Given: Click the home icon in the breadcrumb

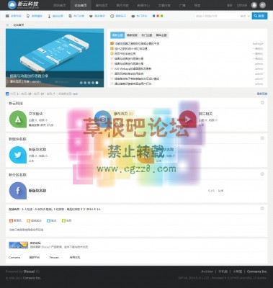Looking at the screenshot, I should click(x=7, y=25).
